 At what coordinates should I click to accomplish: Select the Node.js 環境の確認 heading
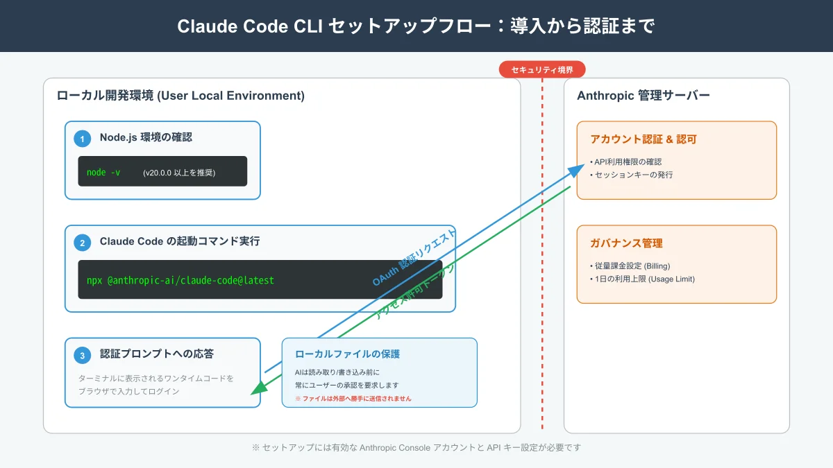[146, 137]
